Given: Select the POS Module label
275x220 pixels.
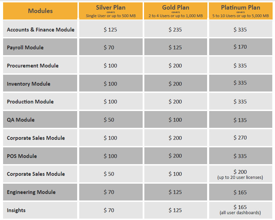Looking at the screenshot, I should tap(22, 156).
